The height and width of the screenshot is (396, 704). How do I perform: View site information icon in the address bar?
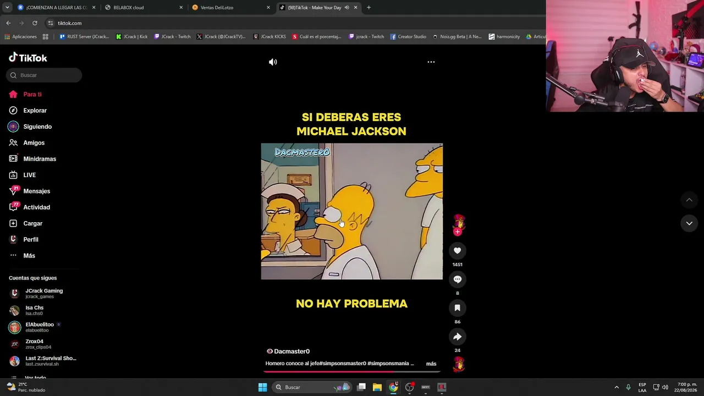(x=51, y=23)
